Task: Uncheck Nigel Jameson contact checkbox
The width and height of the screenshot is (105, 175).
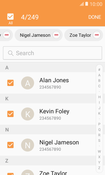Action: click(10, 145)
